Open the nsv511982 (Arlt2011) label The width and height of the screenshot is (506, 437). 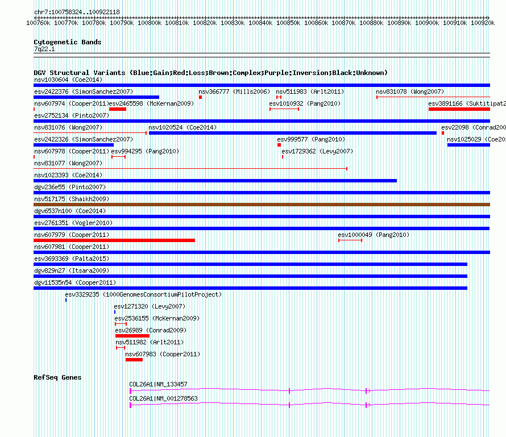click(150, 342)
